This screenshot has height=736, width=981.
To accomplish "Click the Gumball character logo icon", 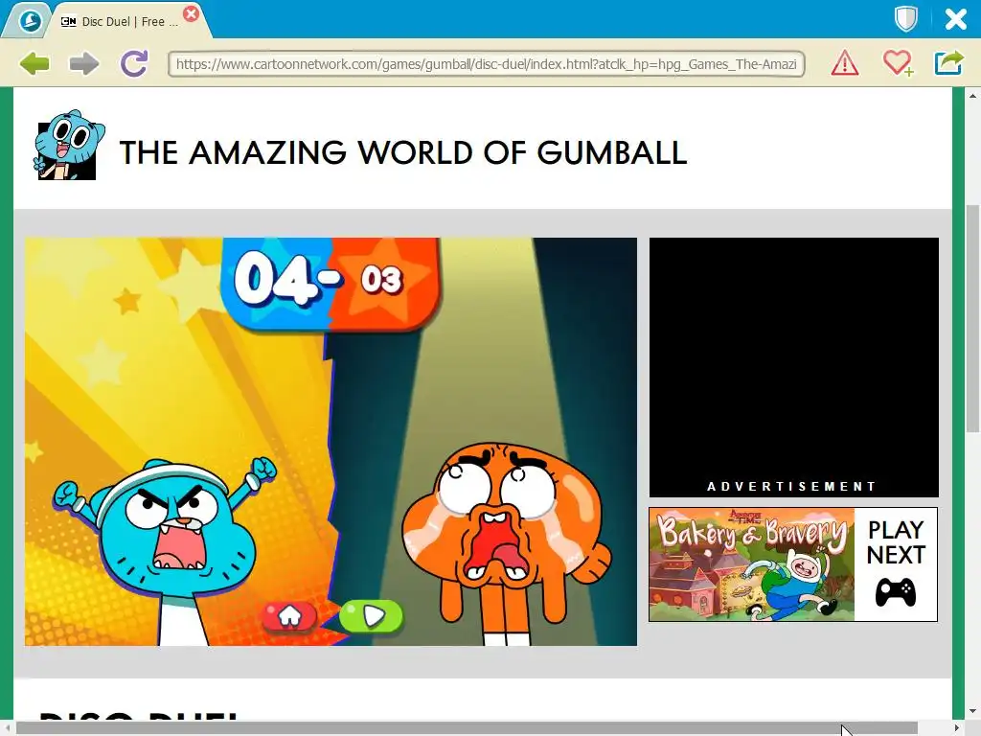I will pos(68,146).
